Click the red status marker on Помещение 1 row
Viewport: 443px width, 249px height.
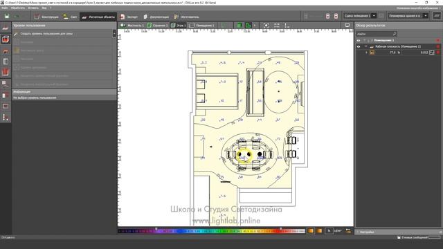pyautogui.click(x=438, y=40)
